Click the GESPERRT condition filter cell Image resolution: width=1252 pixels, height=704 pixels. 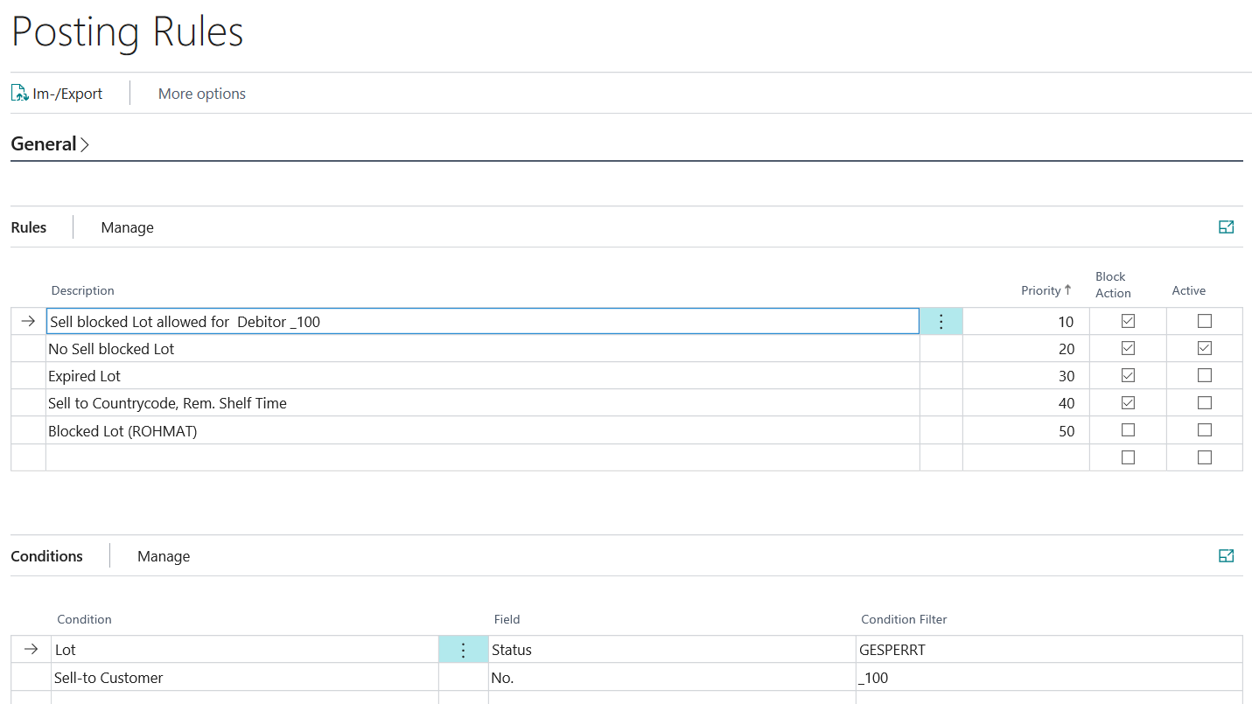click(1049, 650)
